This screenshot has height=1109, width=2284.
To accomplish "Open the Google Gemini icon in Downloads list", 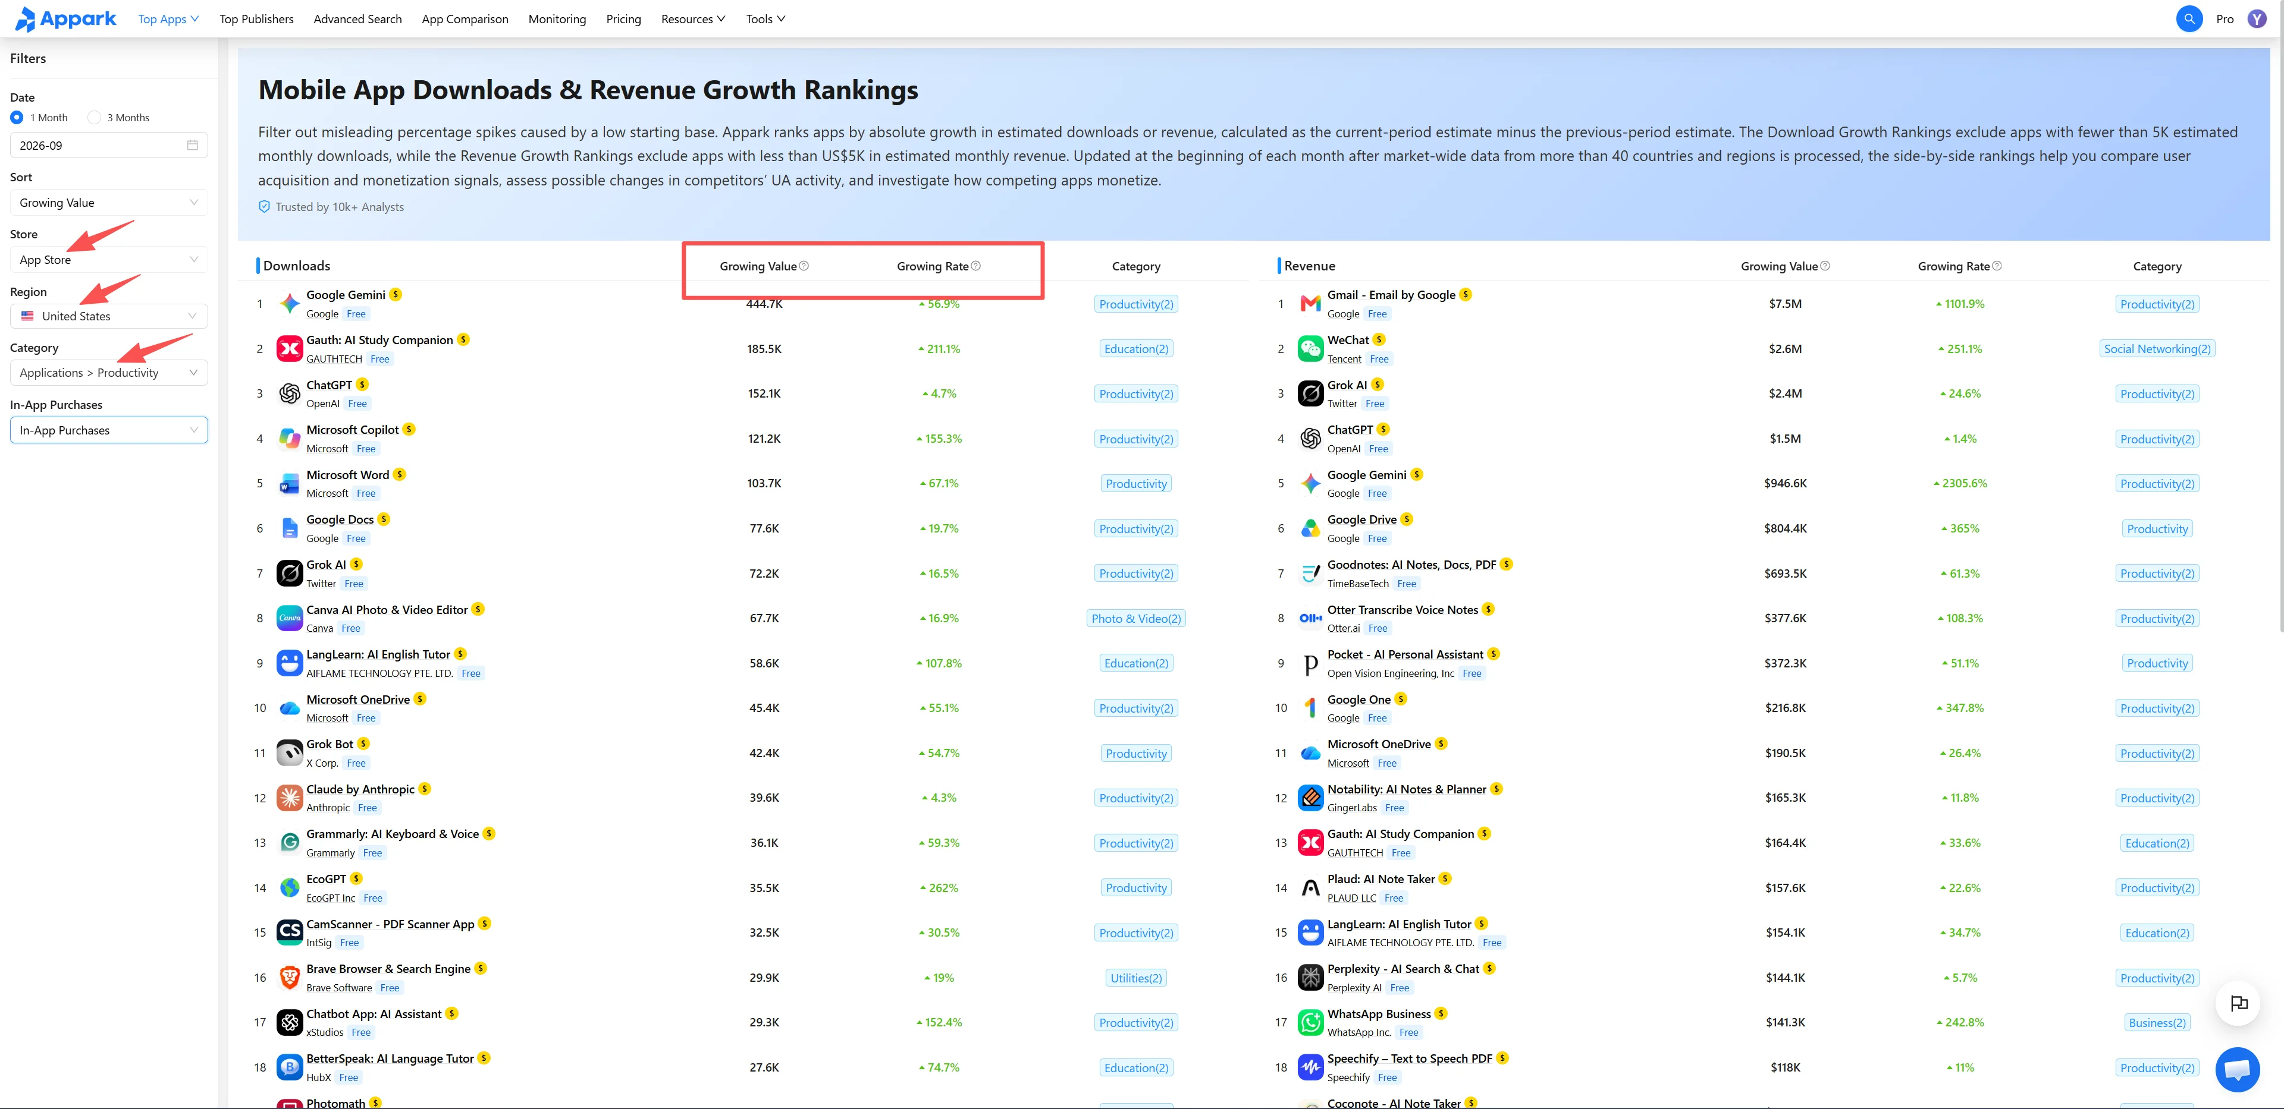I will click(290, 304).
